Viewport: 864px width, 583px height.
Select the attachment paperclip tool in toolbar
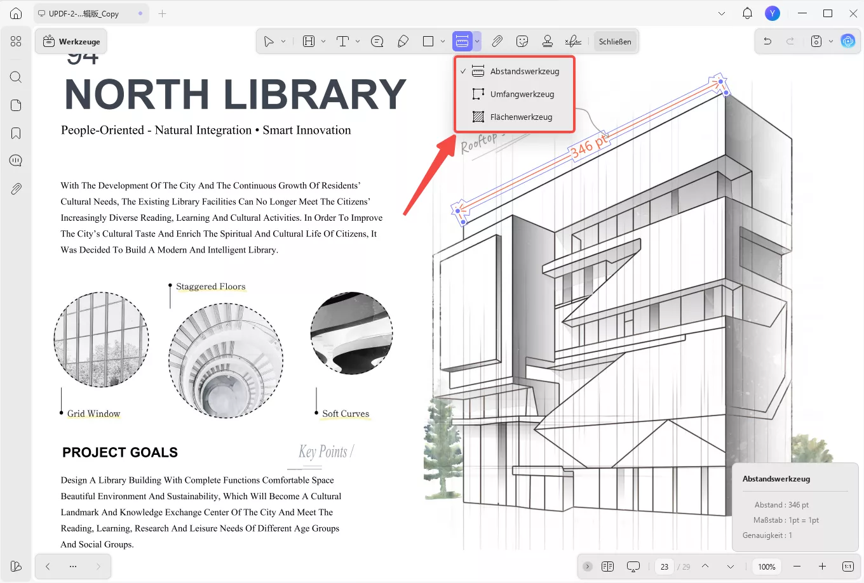tap(497, 41)
